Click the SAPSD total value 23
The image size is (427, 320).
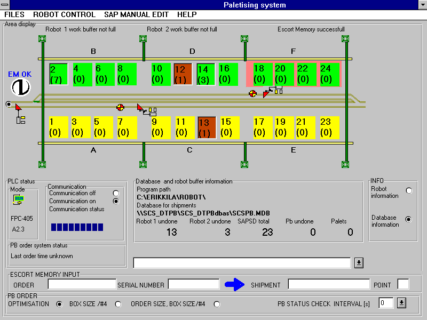[x=267, y=232]
